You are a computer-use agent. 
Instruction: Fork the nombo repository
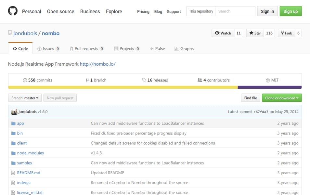(x=286, y=33)
